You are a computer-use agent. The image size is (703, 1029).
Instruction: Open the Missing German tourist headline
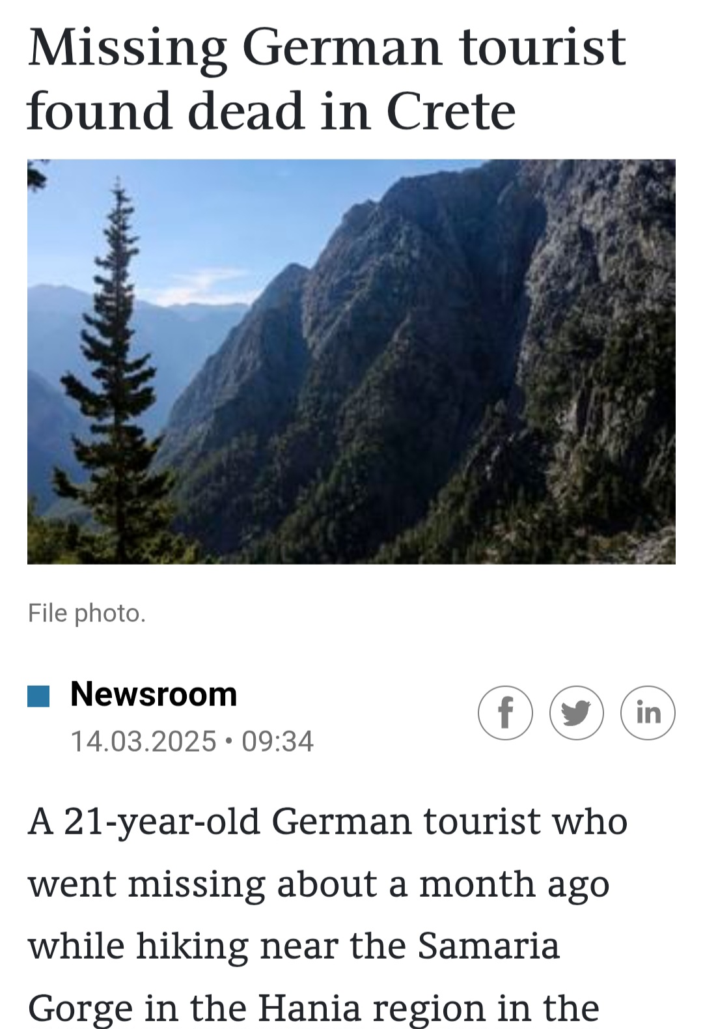[x=326, y=79]
